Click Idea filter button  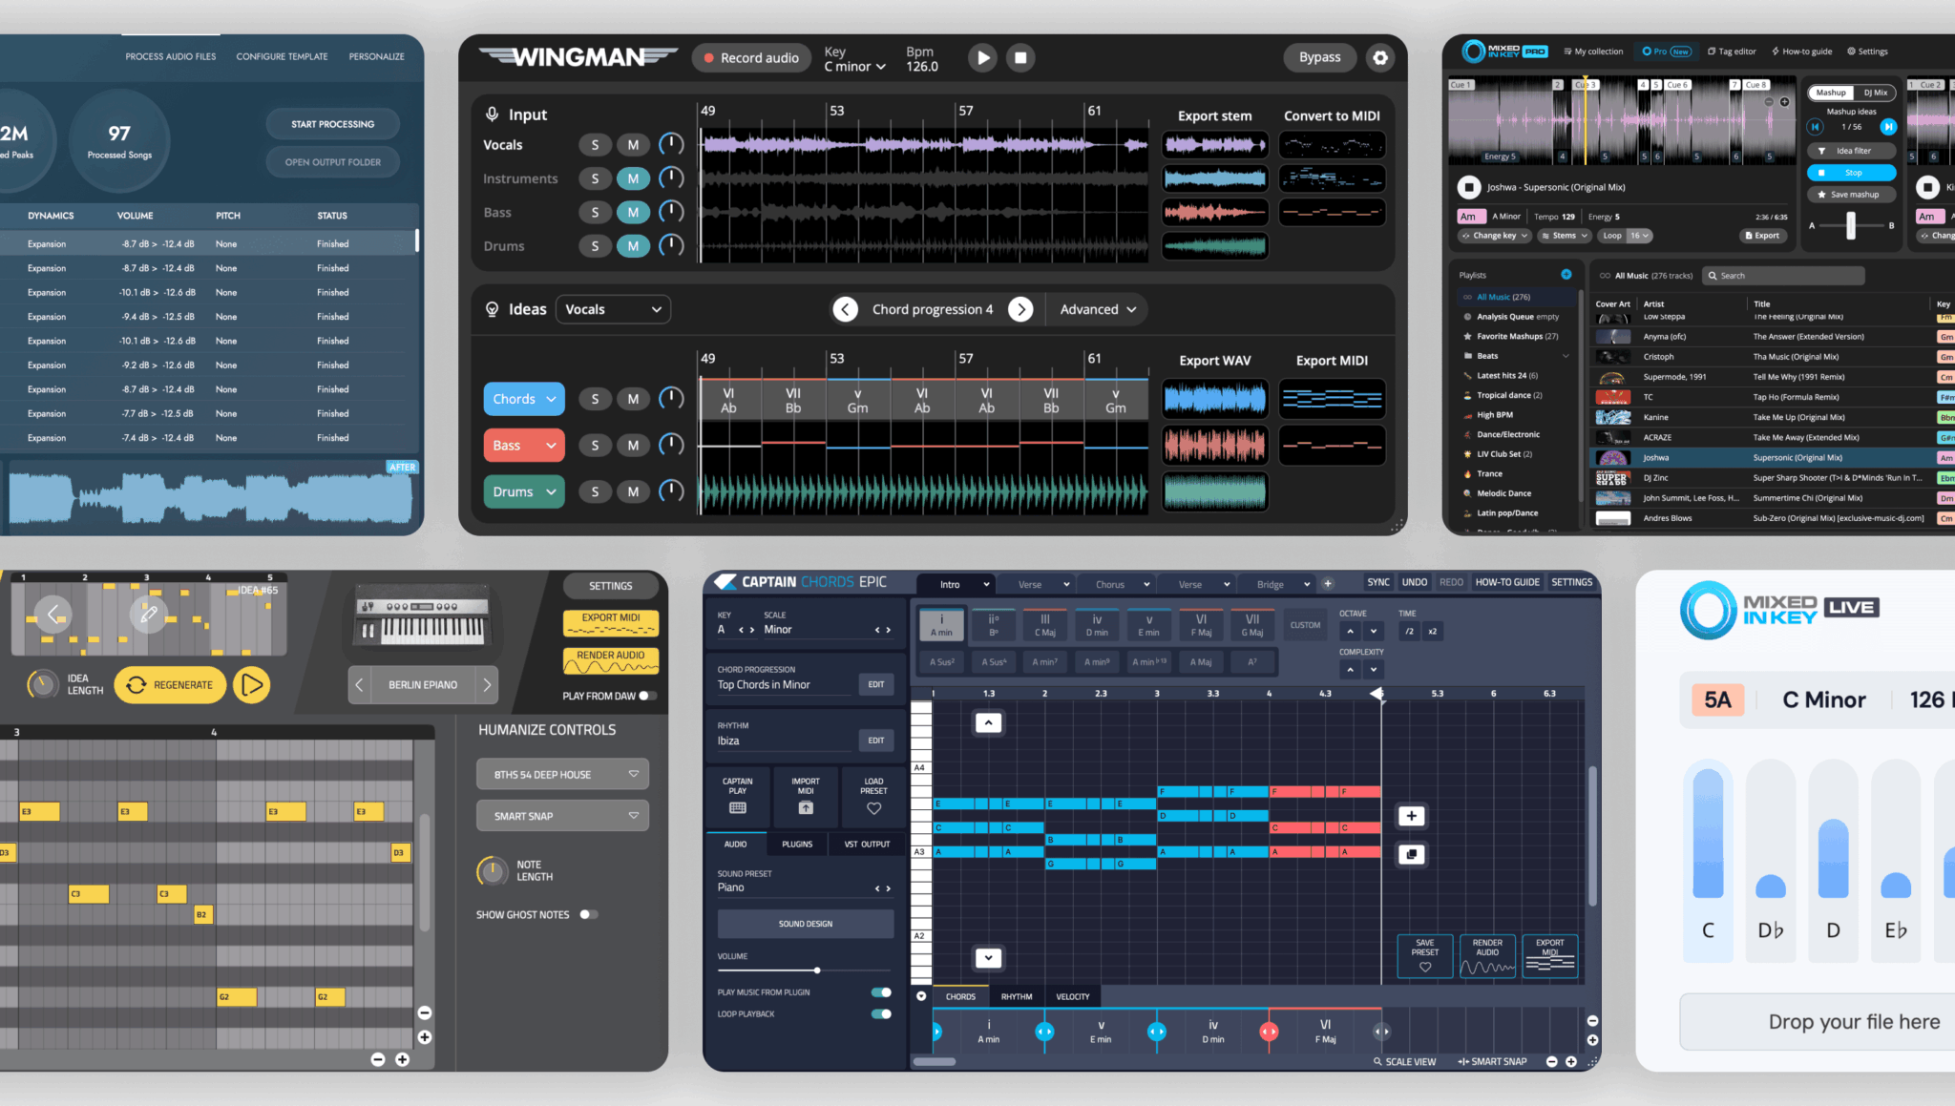1851,151
